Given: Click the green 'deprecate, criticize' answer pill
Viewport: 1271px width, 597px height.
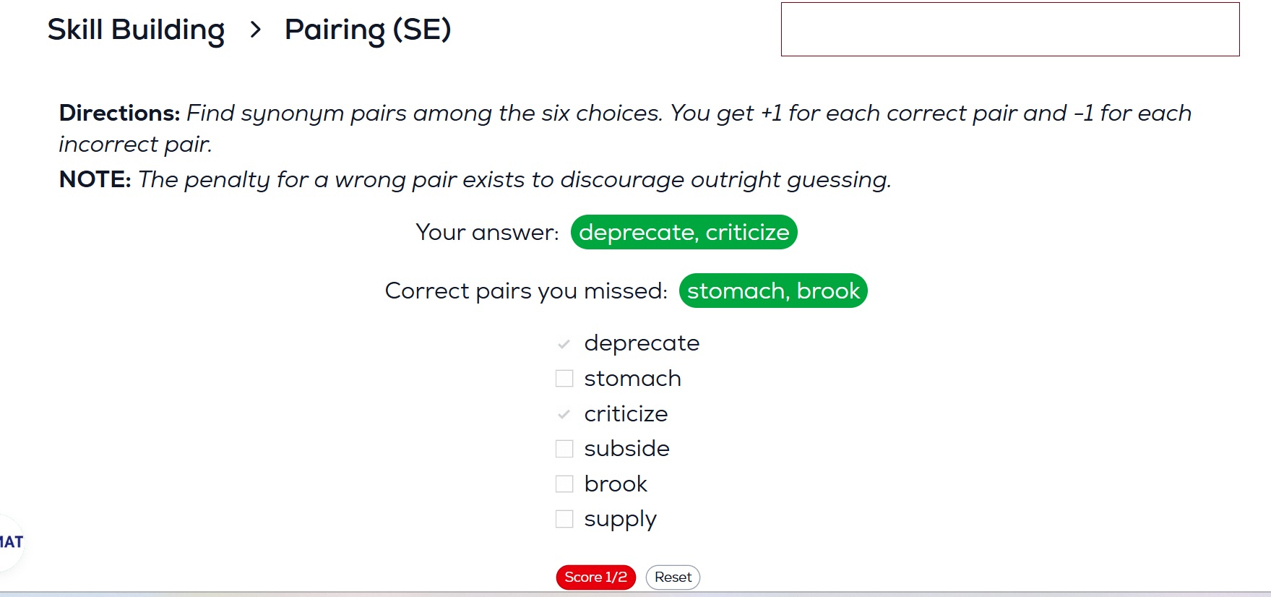Looking at the screenshot, I should click(x=684, y=232).
